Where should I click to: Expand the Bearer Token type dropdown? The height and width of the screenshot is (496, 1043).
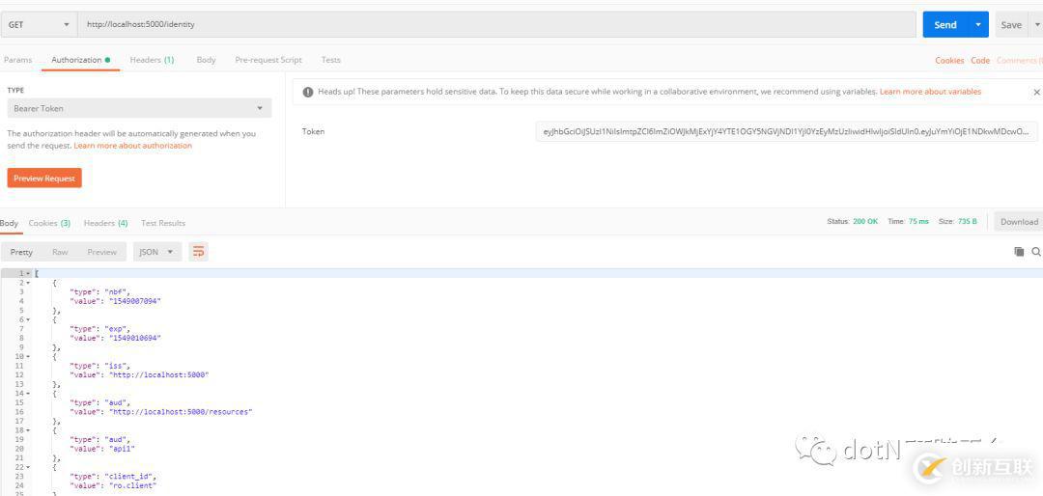(138, 108)
